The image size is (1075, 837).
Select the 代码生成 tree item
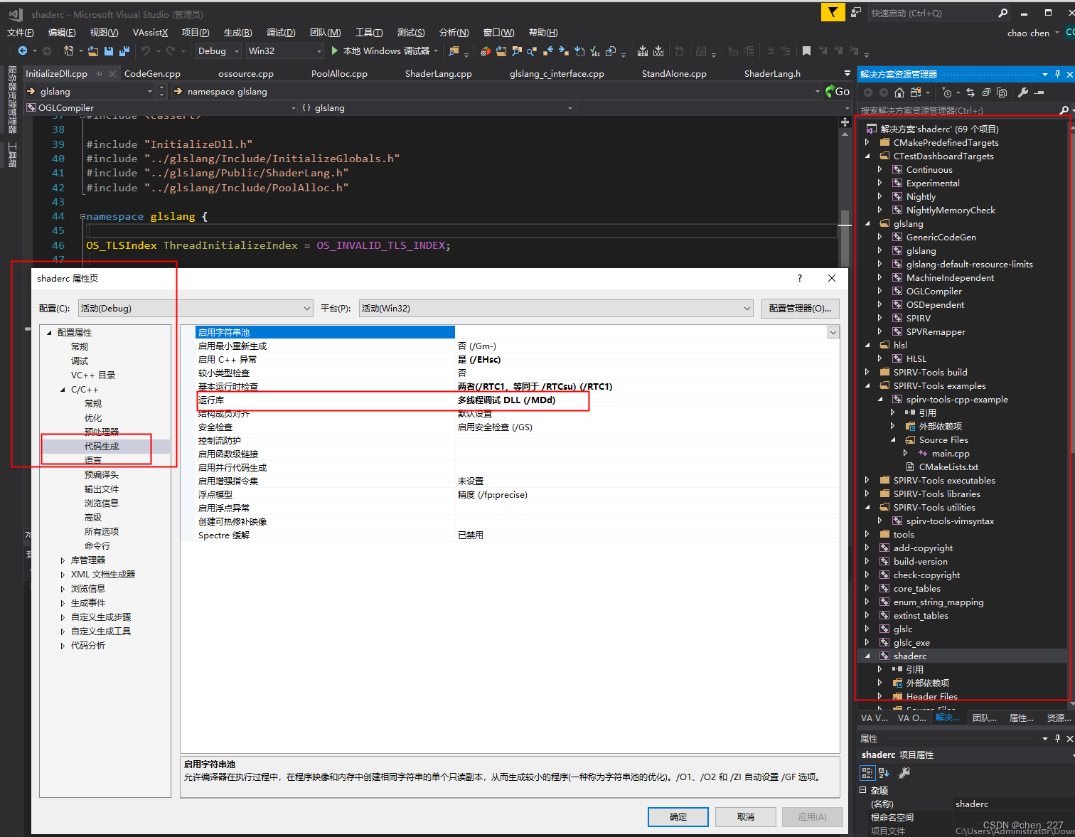click(102, 447)
